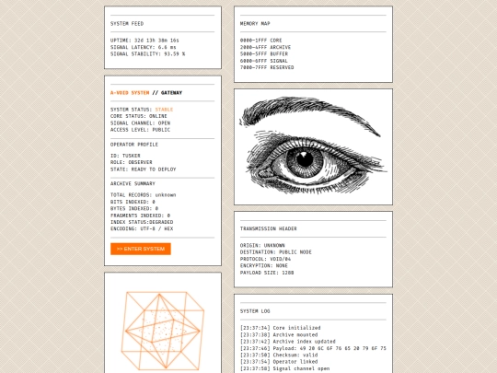497x373 pixels.
Task: Click the UPTIME: 32d 13h 38m line
Action: coord(144,41)
